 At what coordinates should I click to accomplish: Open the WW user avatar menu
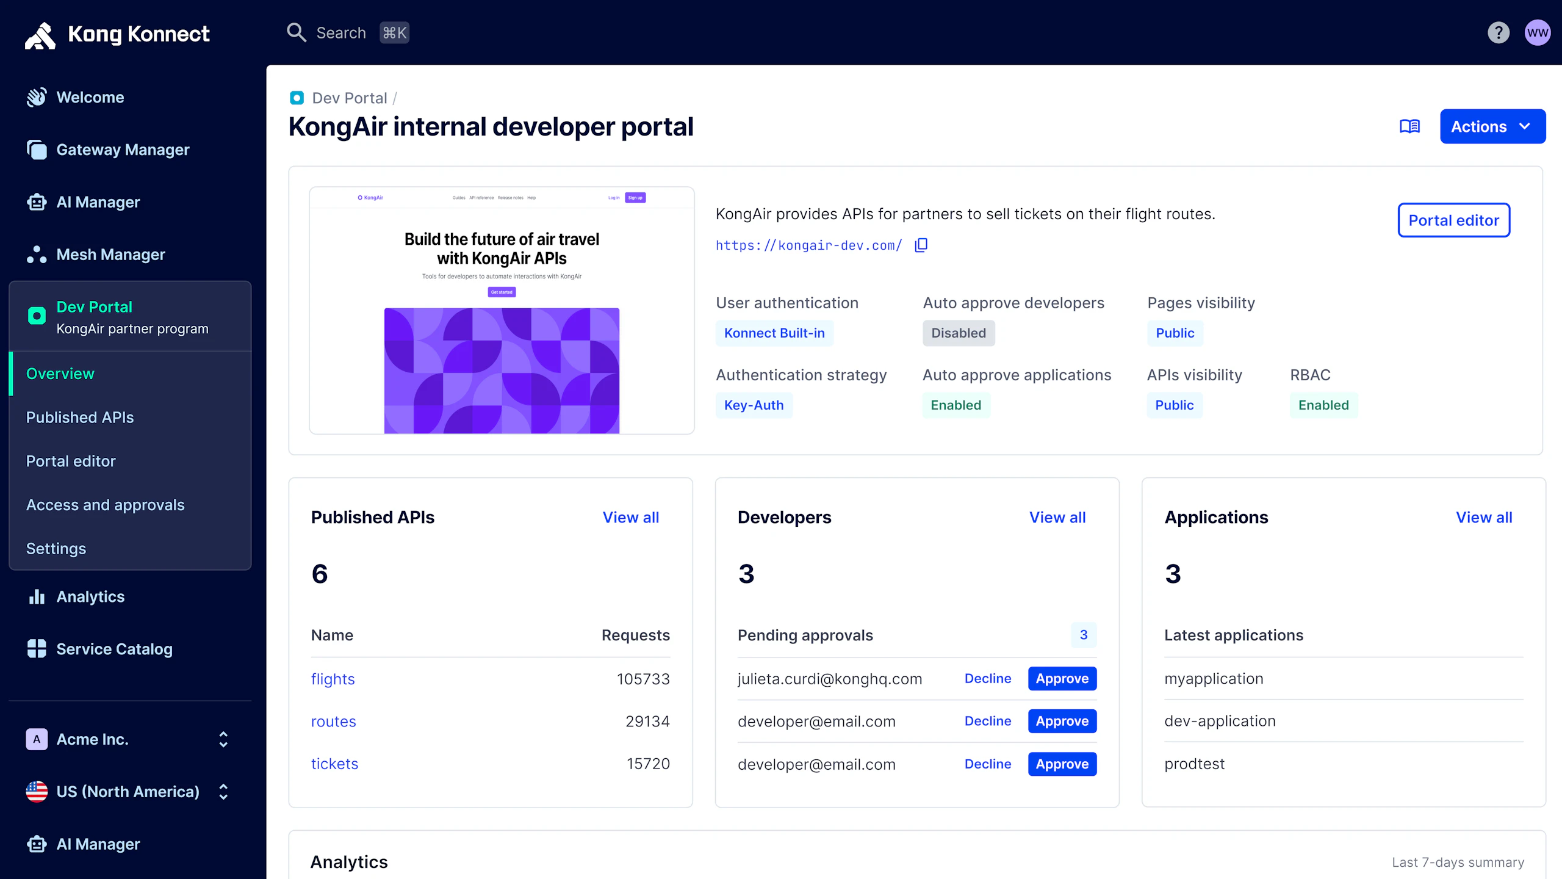[1537, 33]
